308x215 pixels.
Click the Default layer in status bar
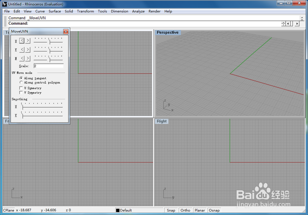(x=139, y=210)
